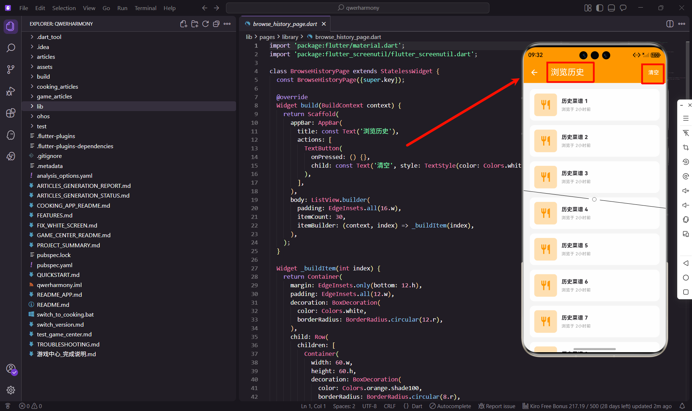The width and height of the screenshot is (692, 411).
Task: Expand the cooking_articles folder
Action: 57,87
